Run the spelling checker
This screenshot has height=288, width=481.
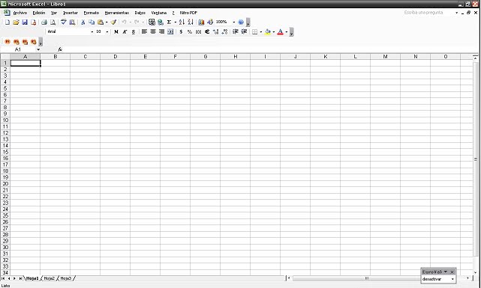click(64, 22)
